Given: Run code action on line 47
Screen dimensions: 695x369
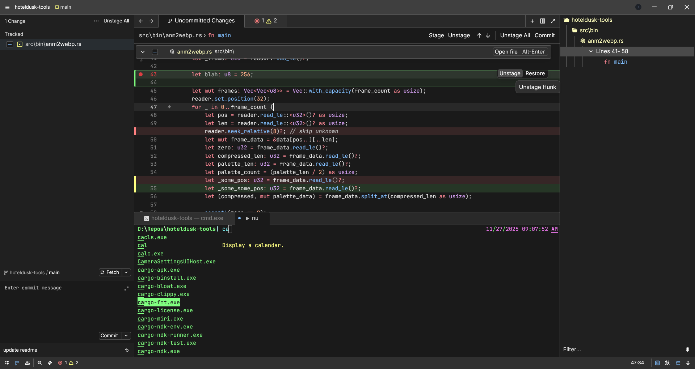Looking at the screenshot, I should (x=169, y=107).
